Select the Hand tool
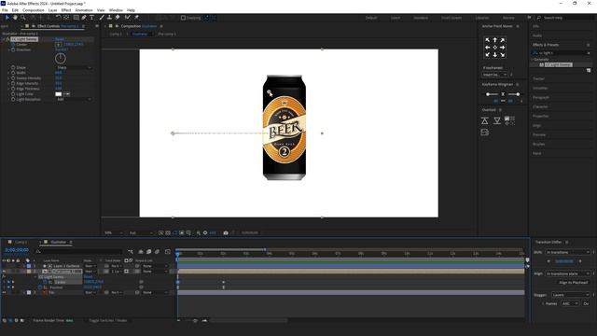 click(x=15, y=18)
